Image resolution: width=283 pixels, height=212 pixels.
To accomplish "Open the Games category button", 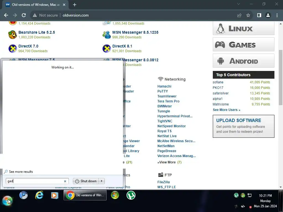I will coord(243,44).
